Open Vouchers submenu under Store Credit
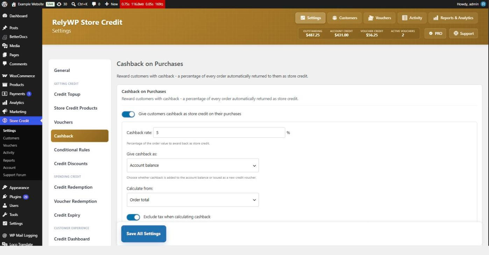 click(x=10, y=145)
